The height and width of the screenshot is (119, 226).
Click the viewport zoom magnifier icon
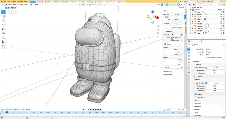[158, 26]
